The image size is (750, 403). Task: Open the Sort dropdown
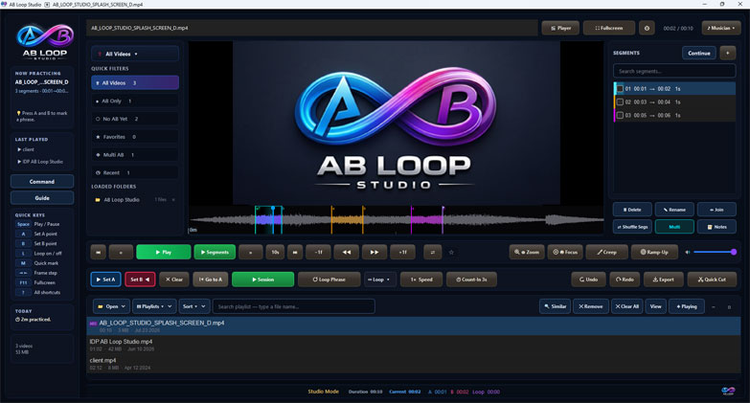pos(194,306)
